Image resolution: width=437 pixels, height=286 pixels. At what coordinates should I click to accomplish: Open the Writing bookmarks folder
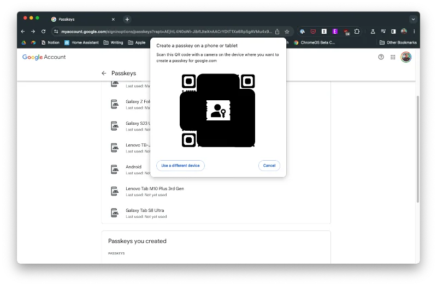113,42
